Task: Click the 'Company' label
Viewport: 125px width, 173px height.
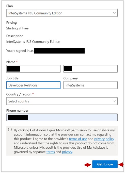Action: [x=71, y=78]
